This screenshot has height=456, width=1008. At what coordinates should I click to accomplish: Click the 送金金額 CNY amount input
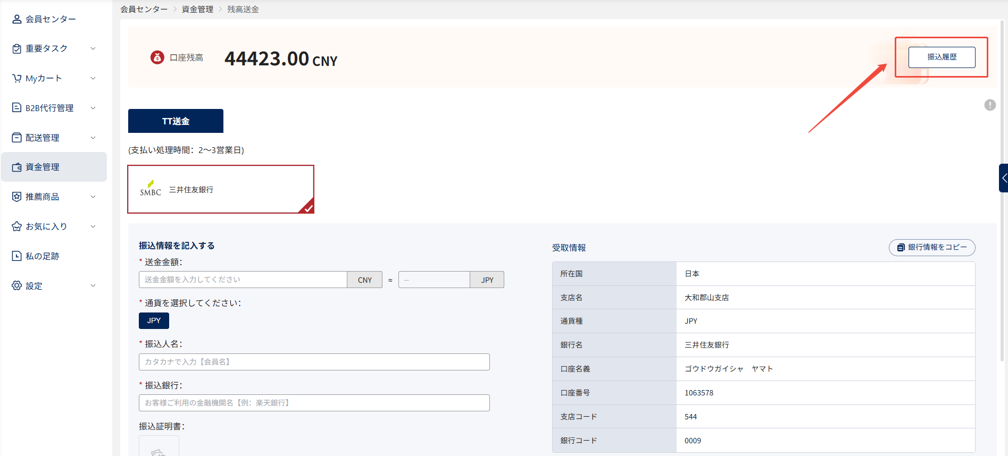(x=243, y=280)
